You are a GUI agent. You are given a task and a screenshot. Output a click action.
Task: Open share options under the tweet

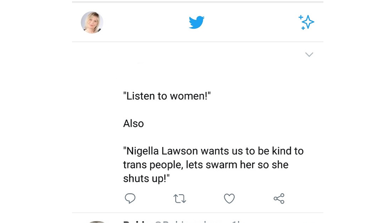[x=279, y=198]
